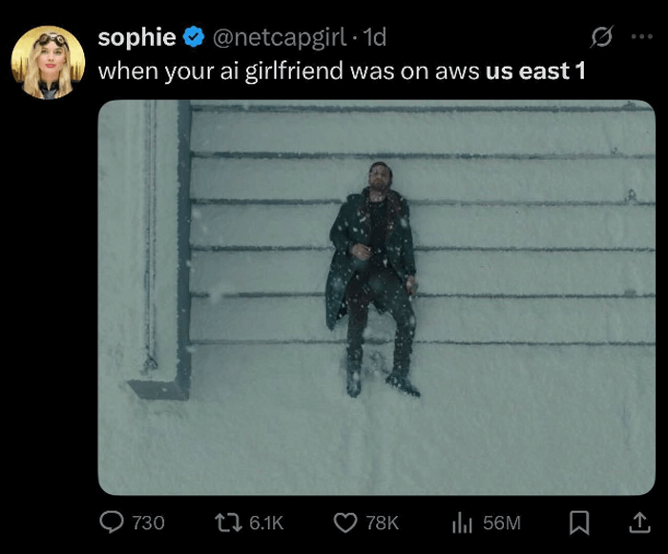Click the 78K likes count
668x554 pixels.
pyautogui.click(x=382, y=523)
